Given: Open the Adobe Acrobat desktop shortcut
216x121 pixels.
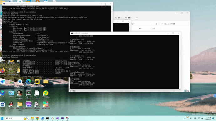Looking at the screenshot, I should coord(37,95).
